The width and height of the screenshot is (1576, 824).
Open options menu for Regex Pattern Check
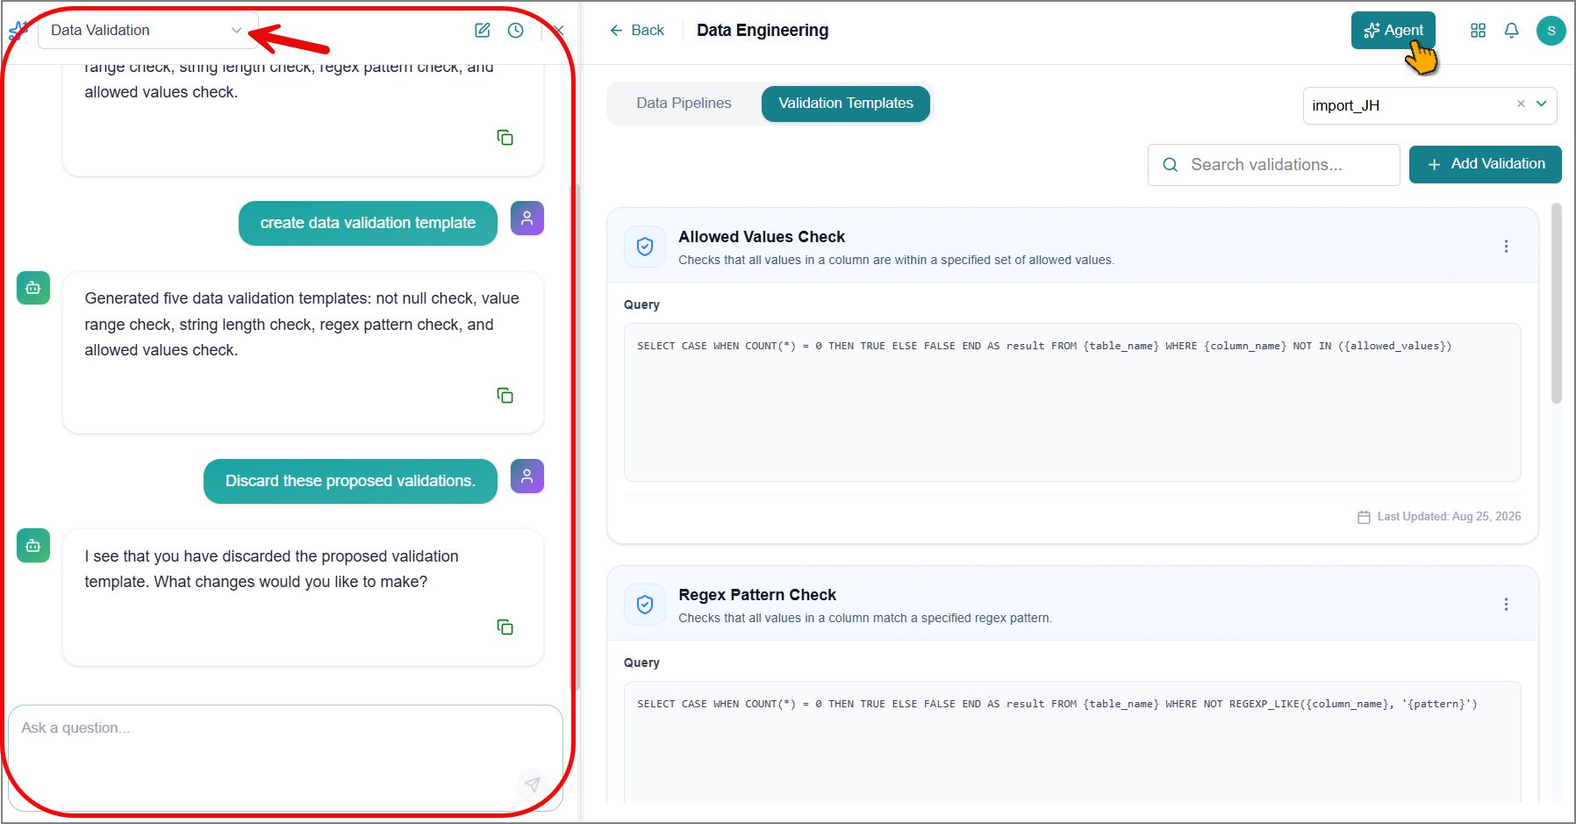(1506, 605)
